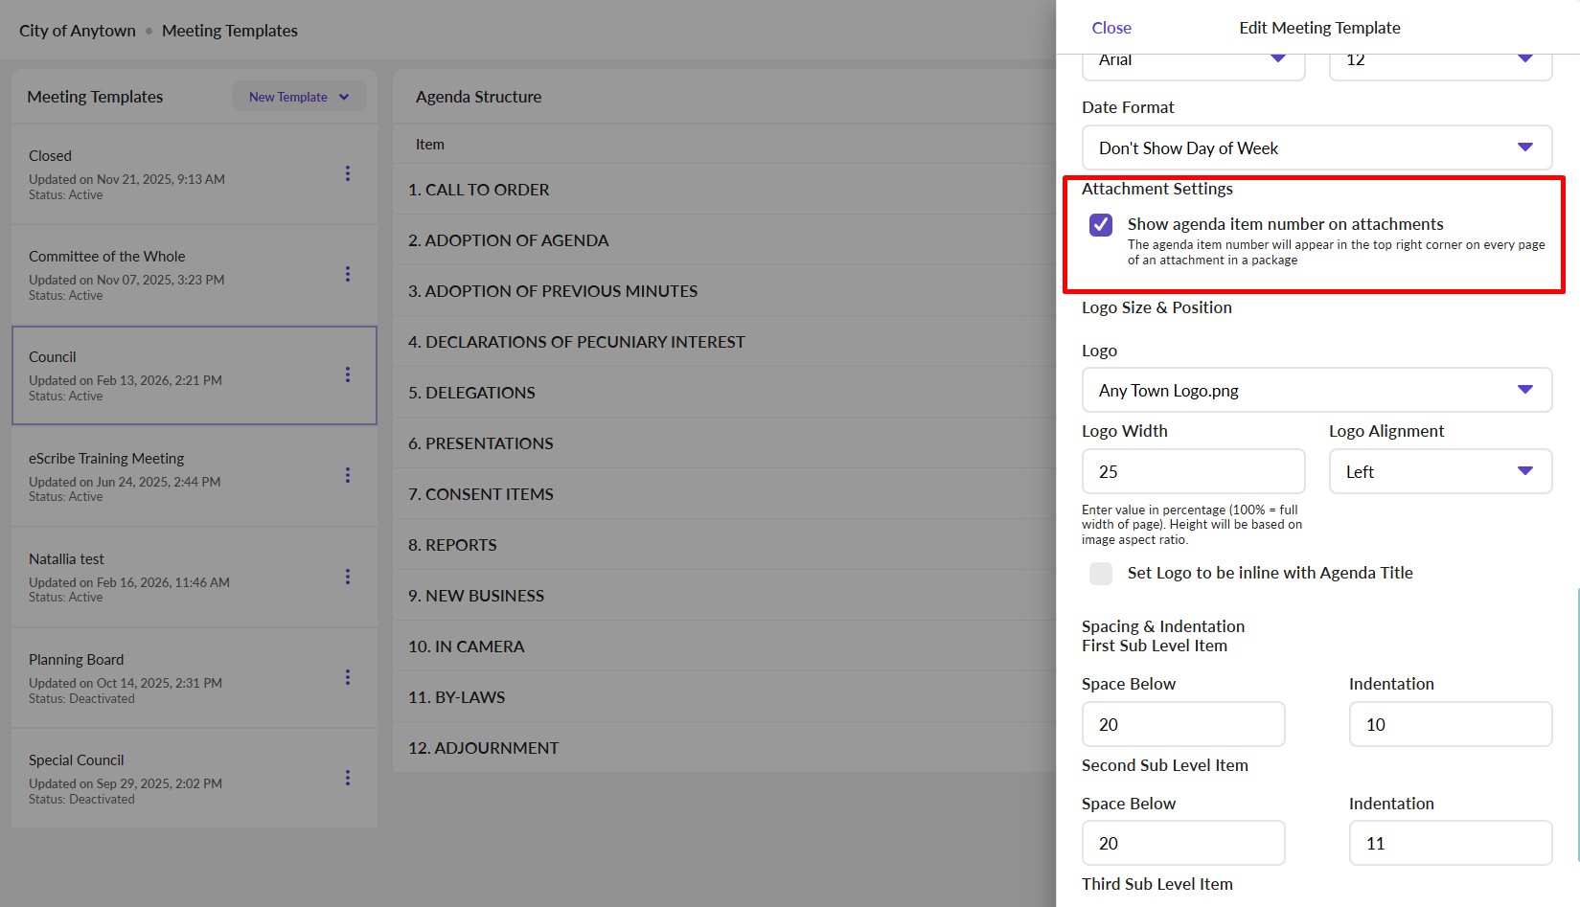This screenshot has height=907, width=1580.
Task: Click the side panel vertical scrollbar
Action: point(1576,725)
